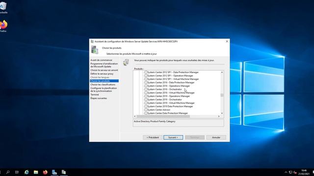
Task: Open Configurer la planification de la synchronisation step
Action: click(104, 89)
